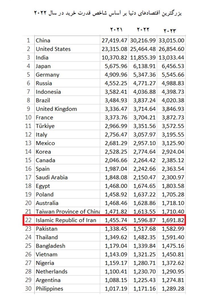Click the United Kingdom country cell

[56, 109]
